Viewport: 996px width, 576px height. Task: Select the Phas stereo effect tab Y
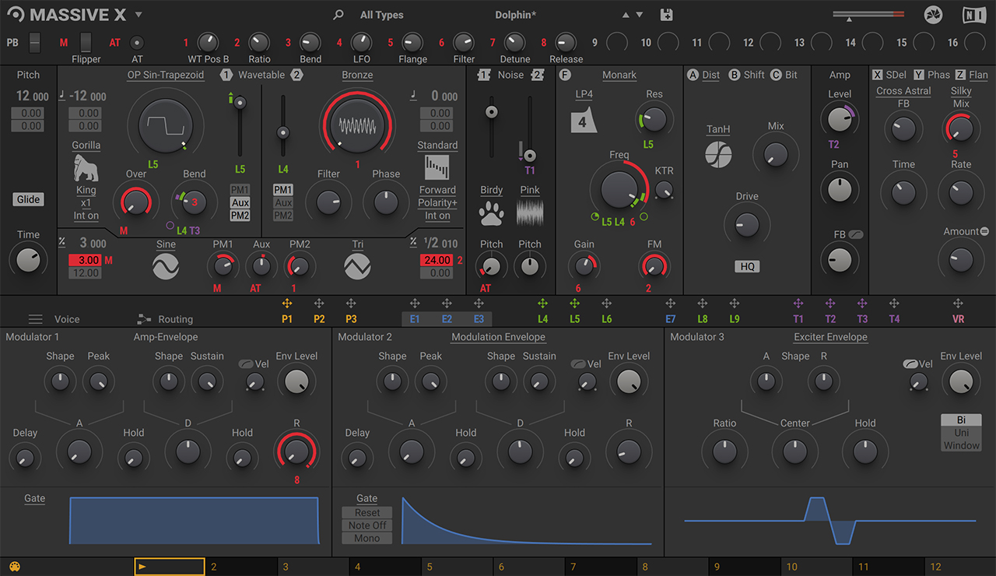click(x=932, y=75)
